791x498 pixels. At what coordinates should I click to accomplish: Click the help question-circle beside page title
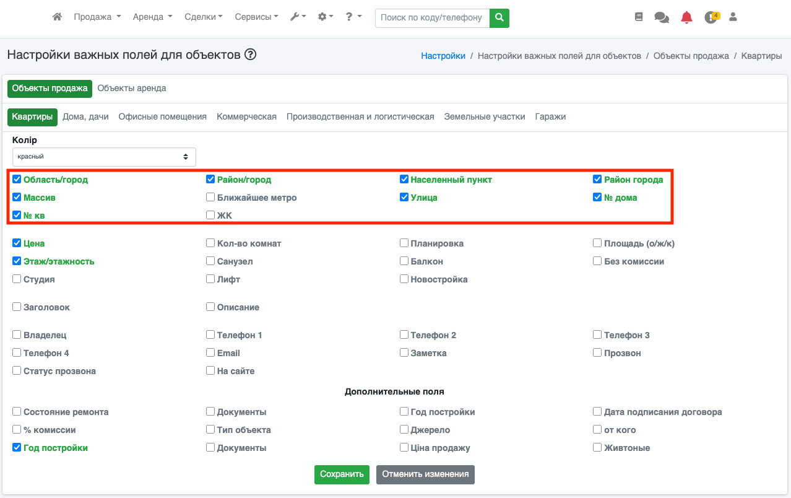coord(250,55)
